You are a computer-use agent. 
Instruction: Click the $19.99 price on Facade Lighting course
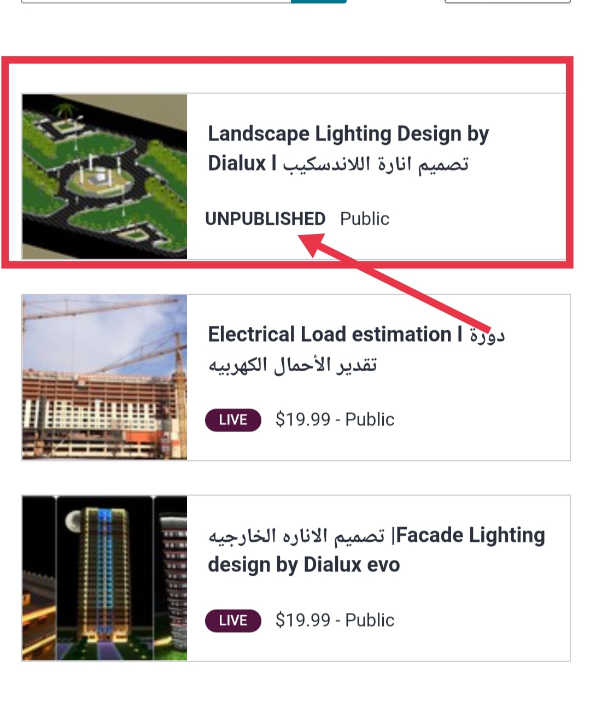[x=303, y=620]
